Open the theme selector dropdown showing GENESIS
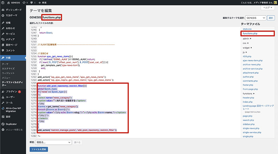Viewport: 278px width, 154px height. pos(256,18)
